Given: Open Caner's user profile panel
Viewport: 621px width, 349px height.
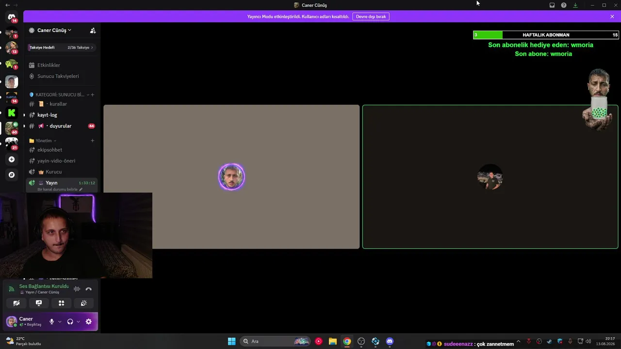Looking at the screenshot, I should click(x=25, y=321).
